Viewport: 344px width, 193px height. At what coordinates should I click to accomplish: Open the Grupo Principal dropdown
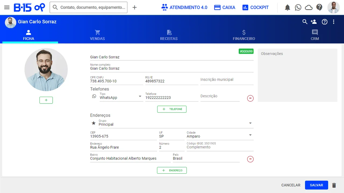click(x=250, y=123)
